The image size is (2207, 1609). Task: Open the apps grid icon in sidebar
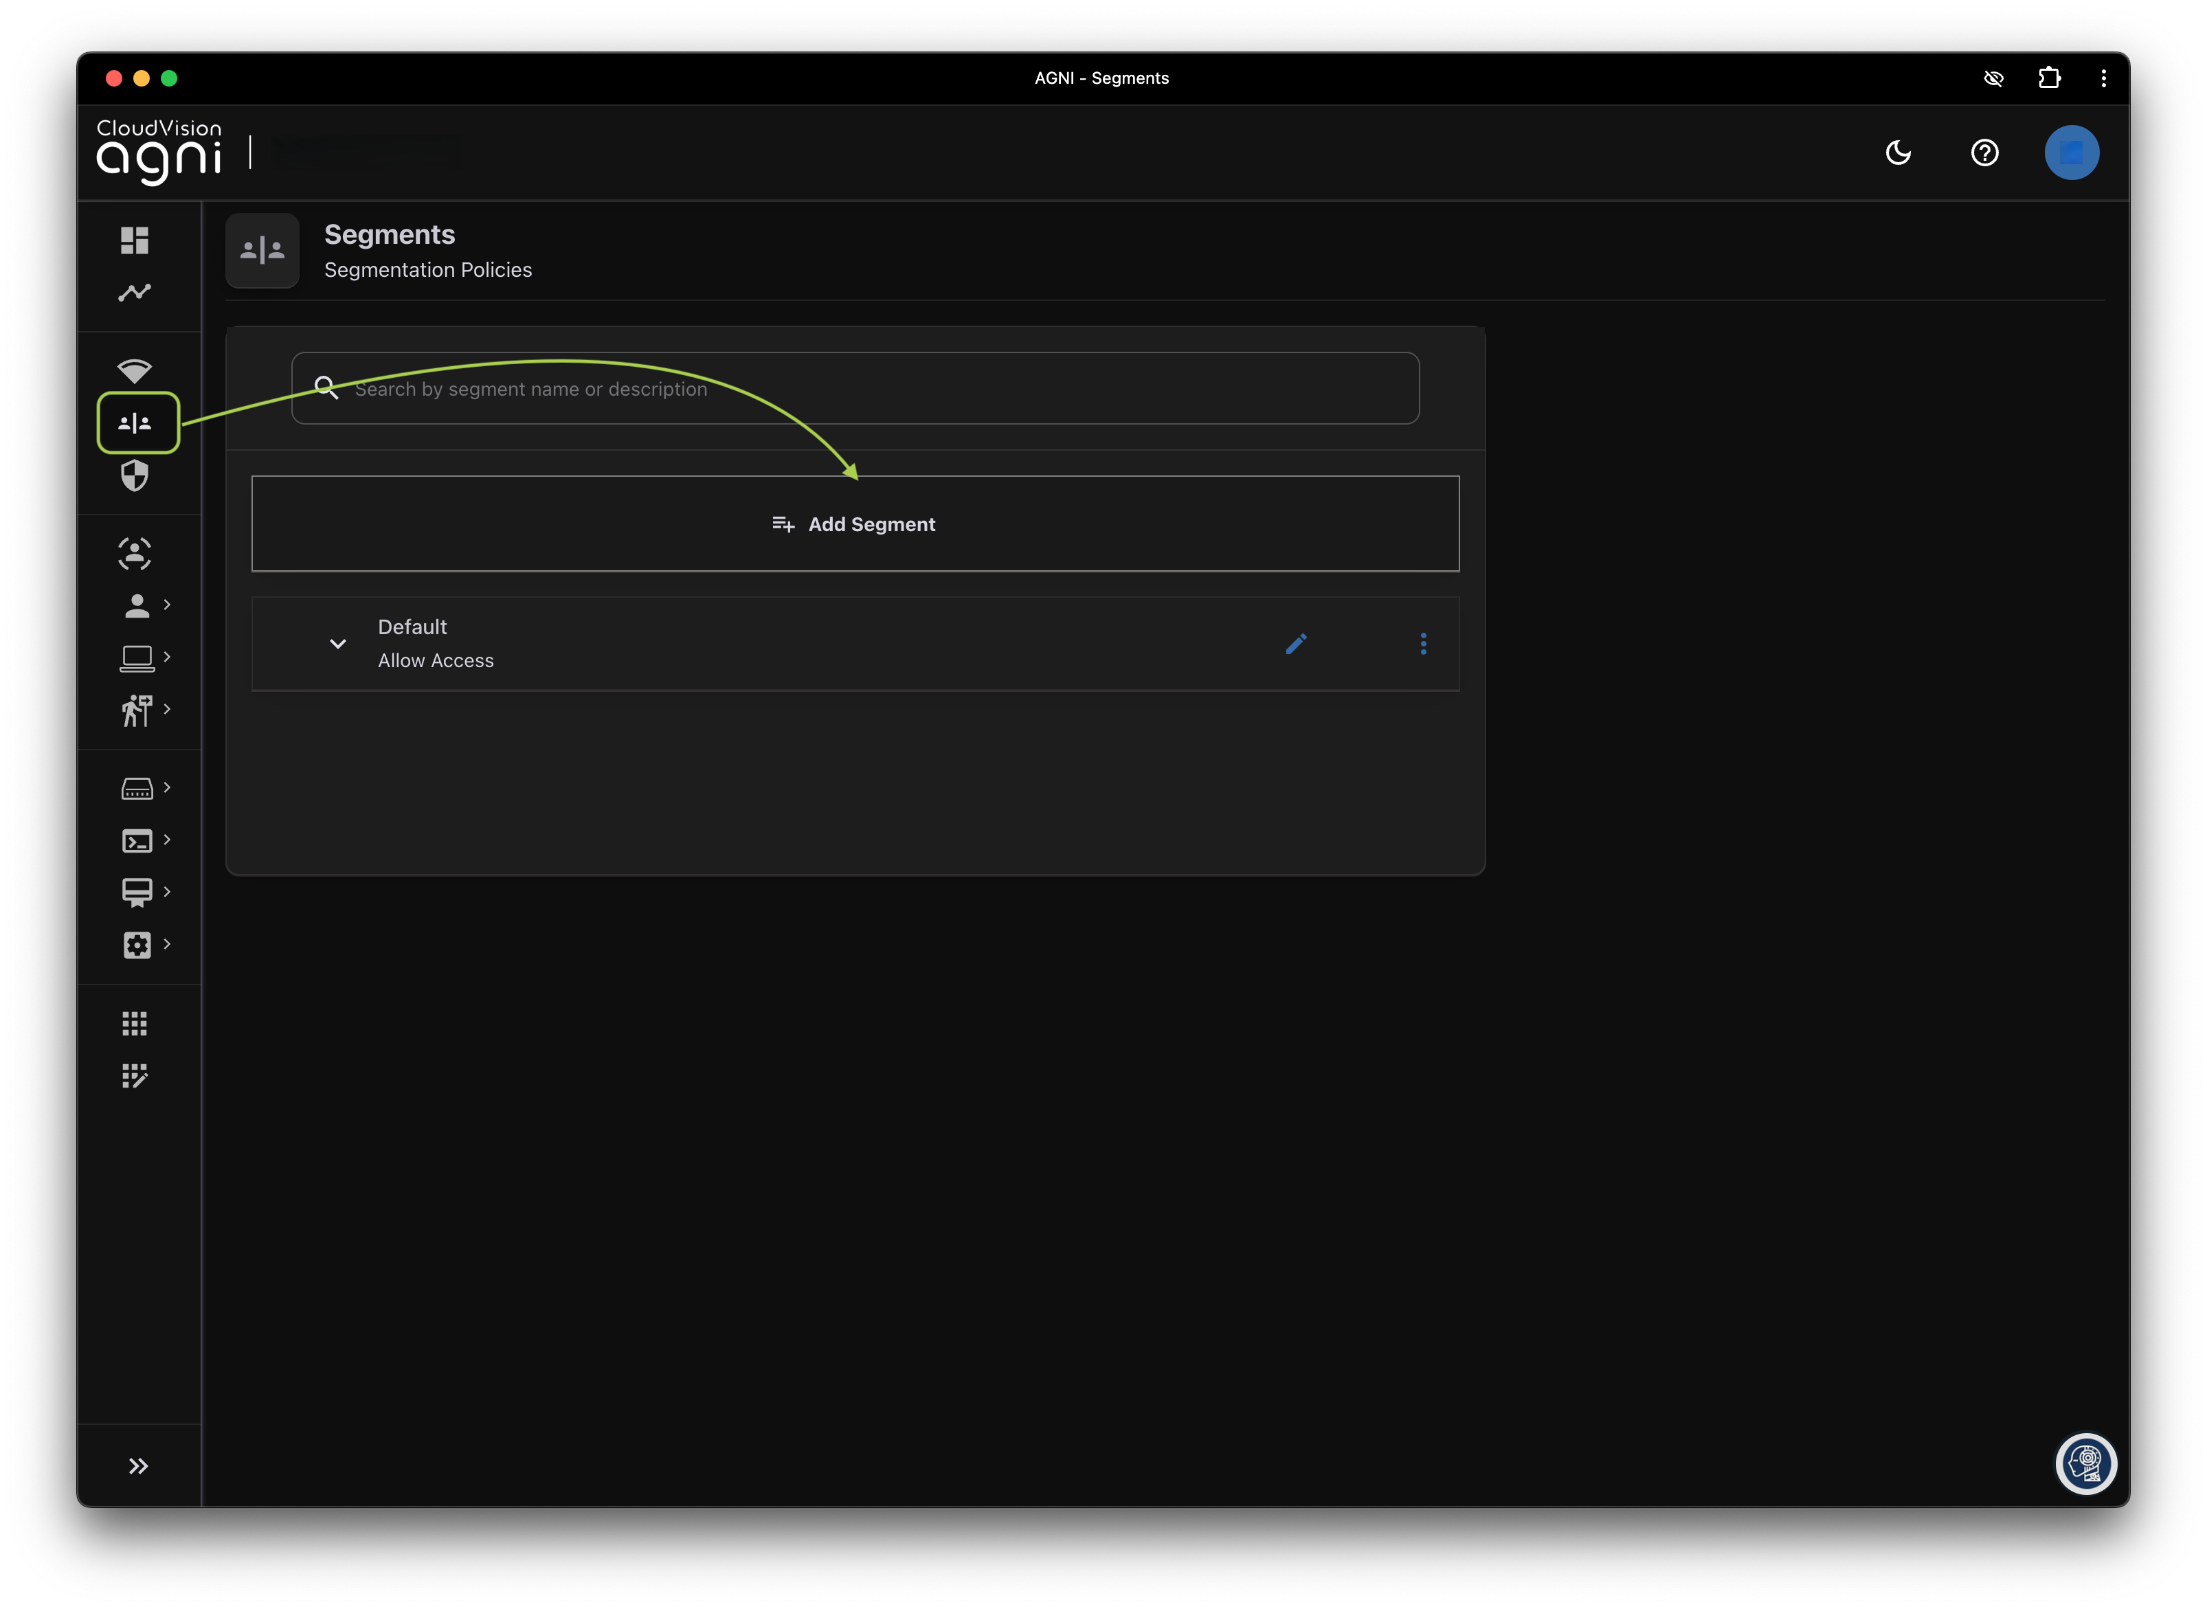(135, 1023)
